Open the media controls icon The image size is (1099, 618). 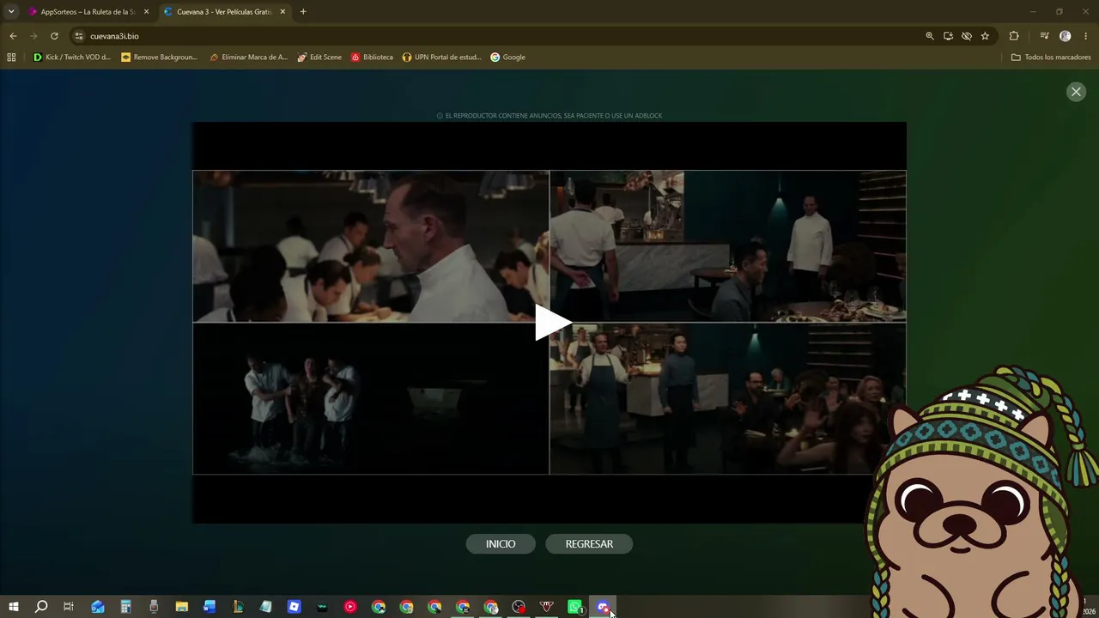point(1044,36)
